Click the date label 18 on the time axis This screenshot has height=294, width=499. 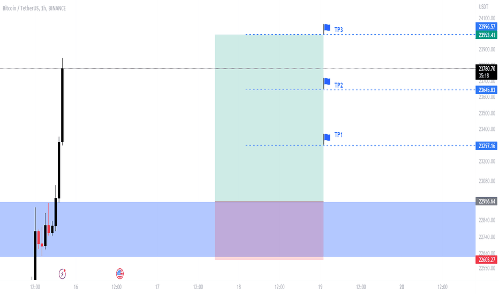[239, 287]
